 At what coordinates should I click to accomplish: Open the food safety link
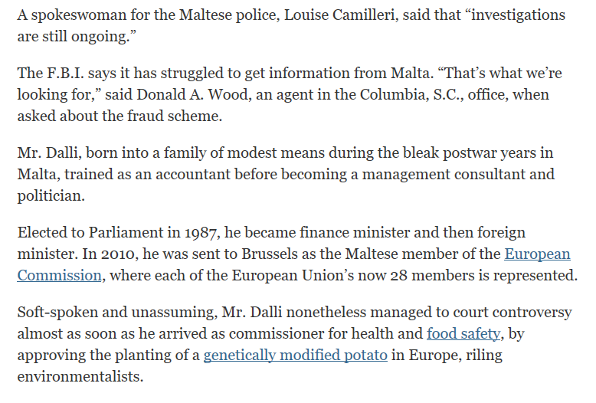click(463, 333)
